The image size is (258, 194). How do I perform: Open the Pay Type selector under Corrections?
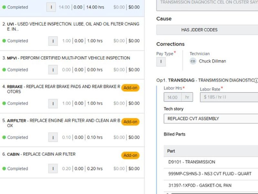pyautogui.click(x=161, y=62)
